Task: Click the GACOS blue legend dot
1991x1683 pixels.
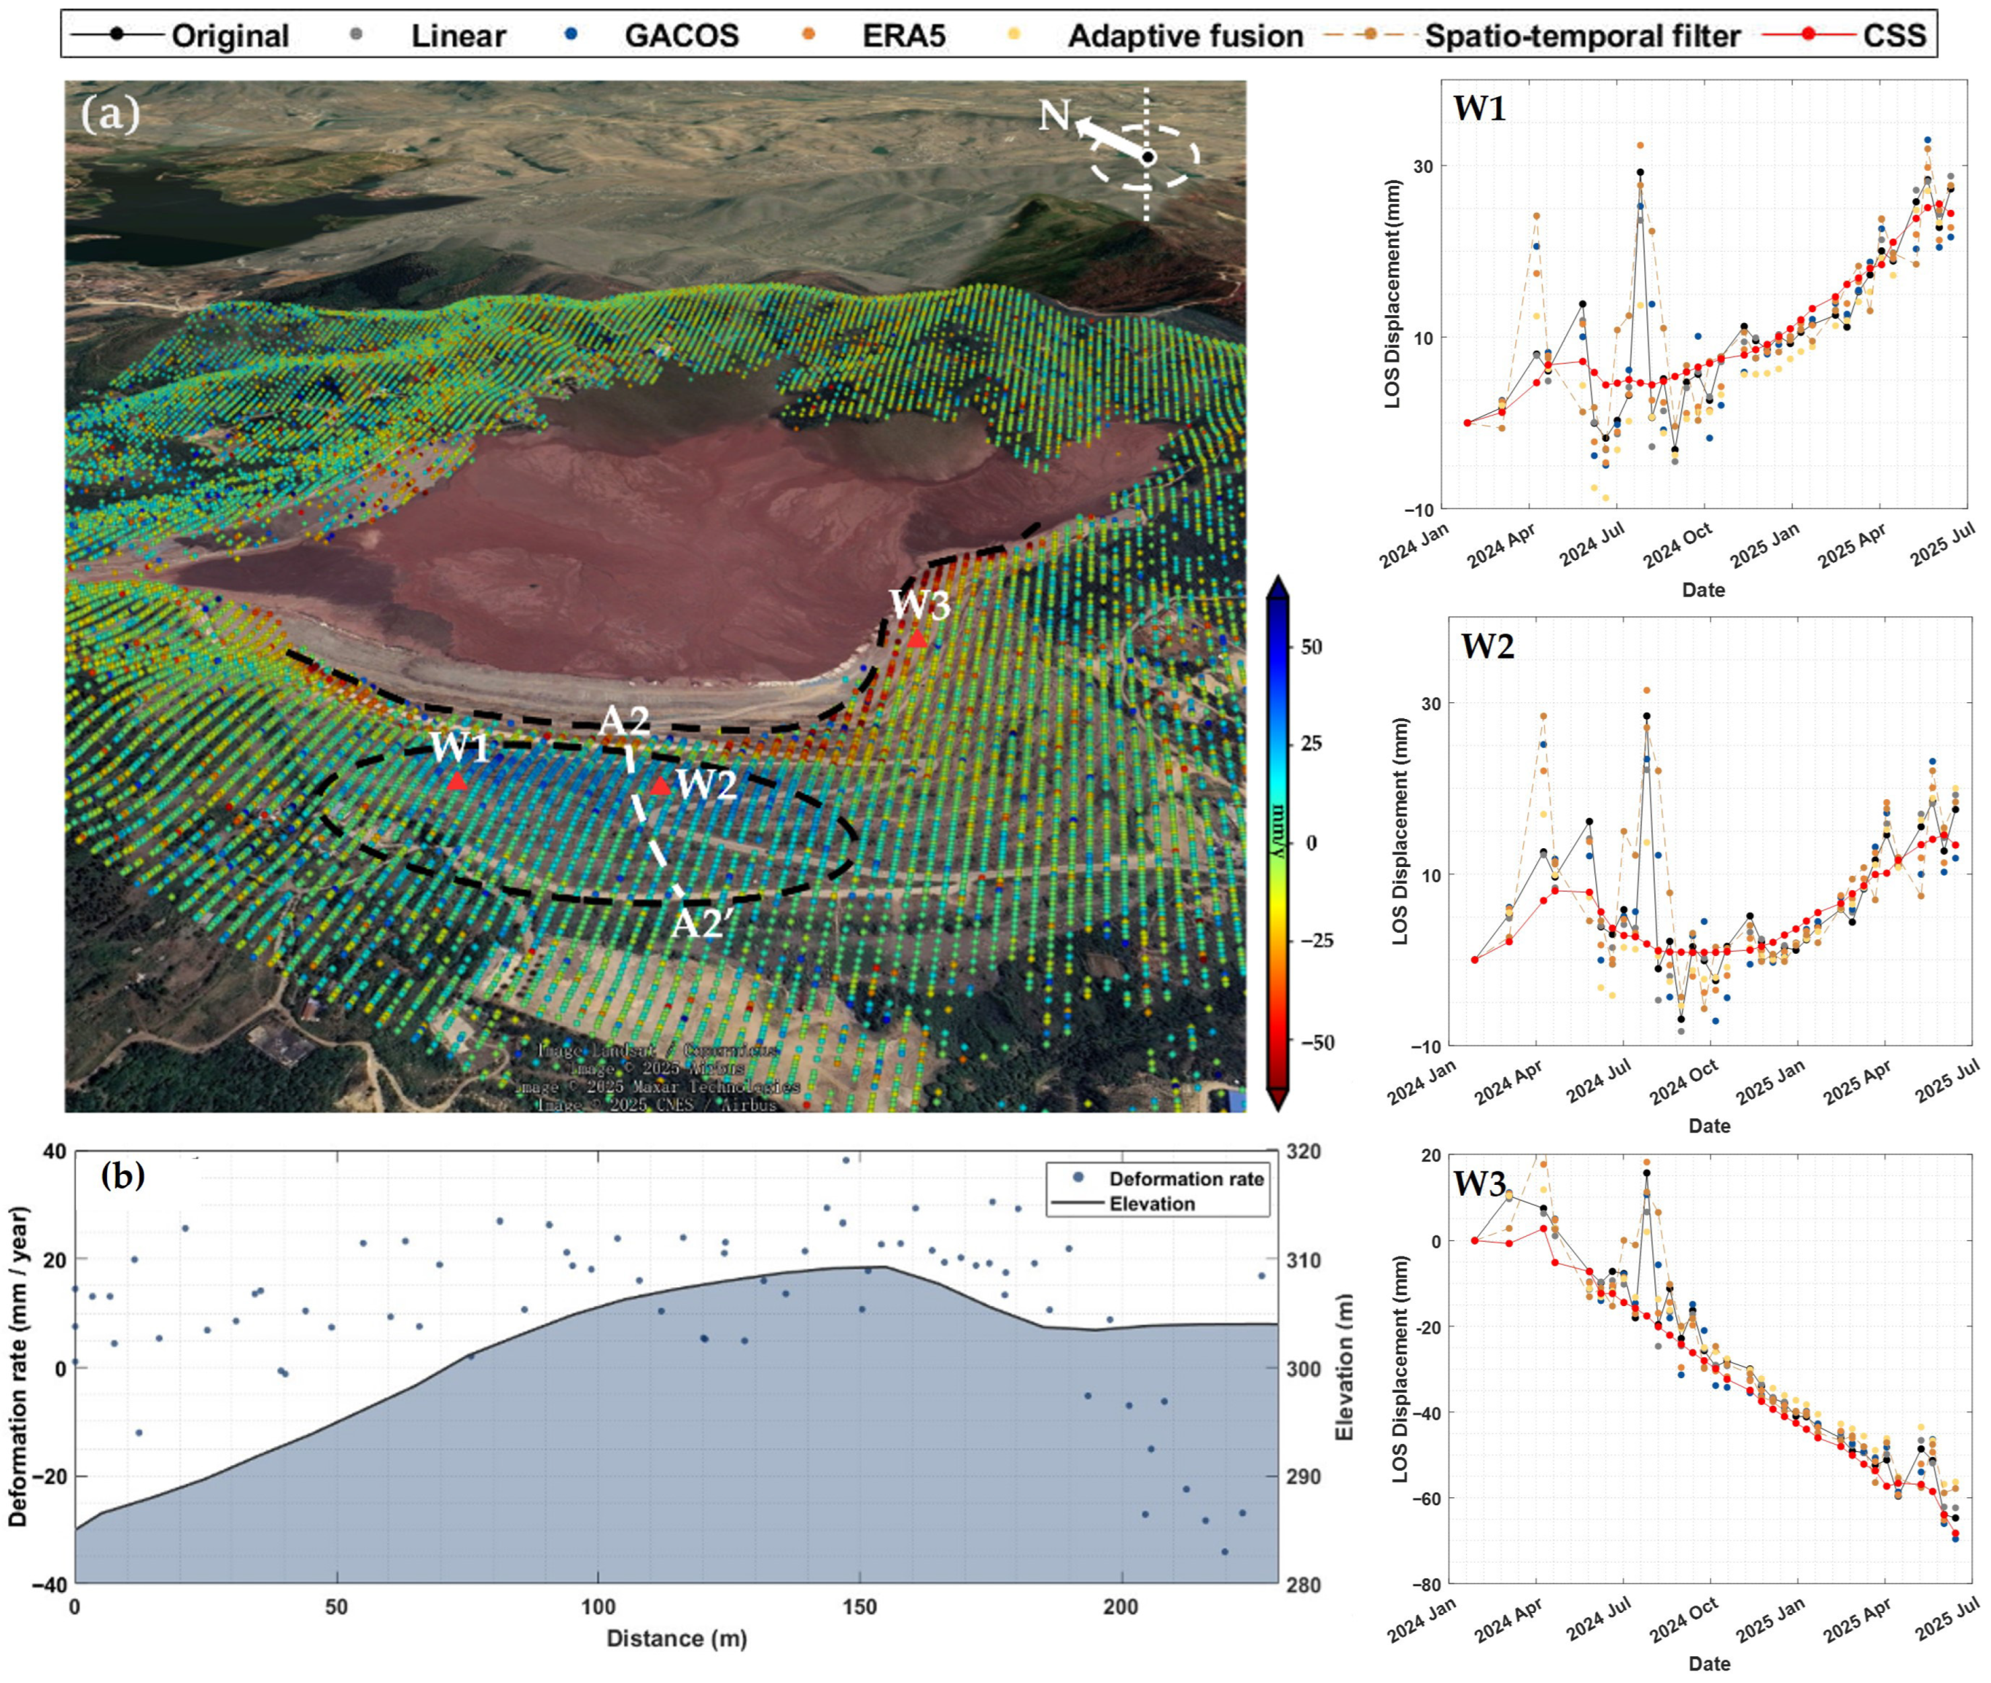Action: pos(571,34)
